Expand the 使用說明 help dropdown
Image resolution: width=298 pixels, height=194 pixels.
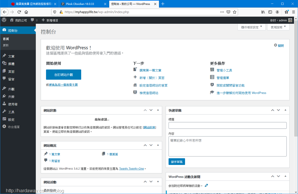coord(278,27)
